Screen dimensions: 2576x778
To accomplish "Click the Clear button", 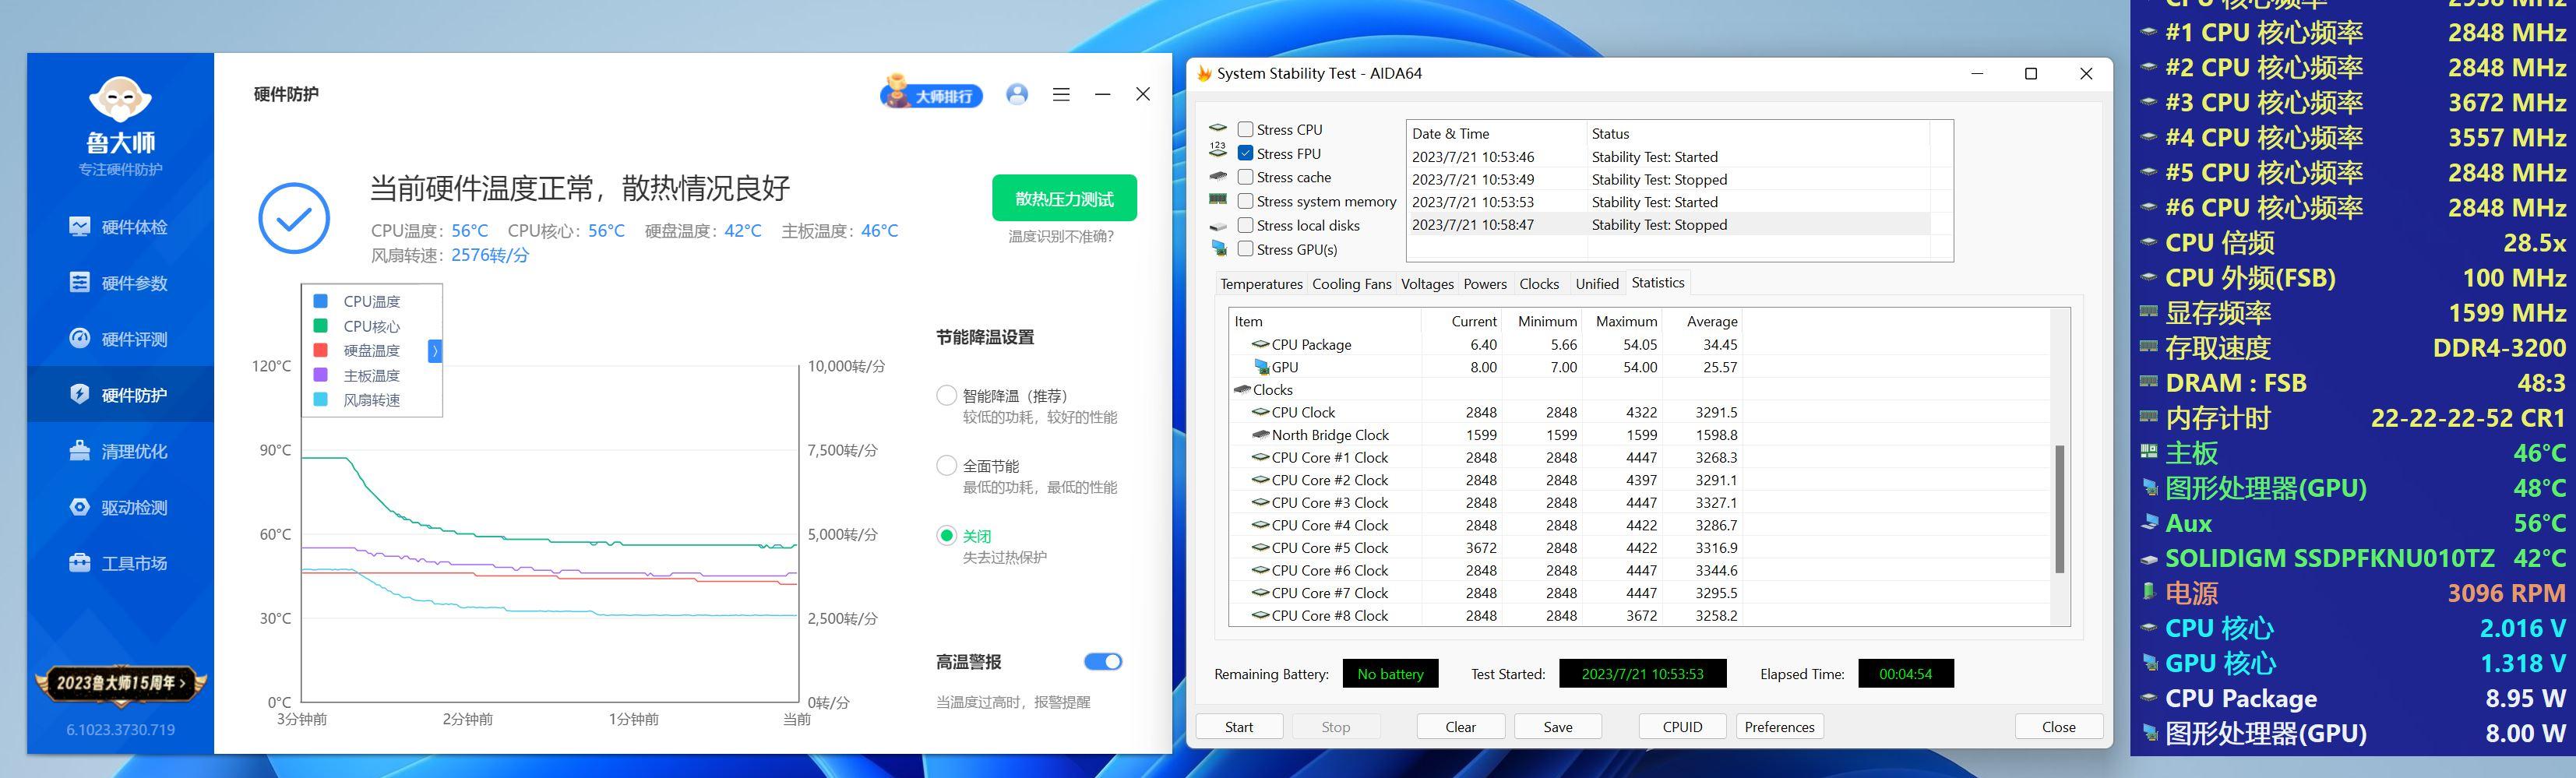I will point(1460,727).
